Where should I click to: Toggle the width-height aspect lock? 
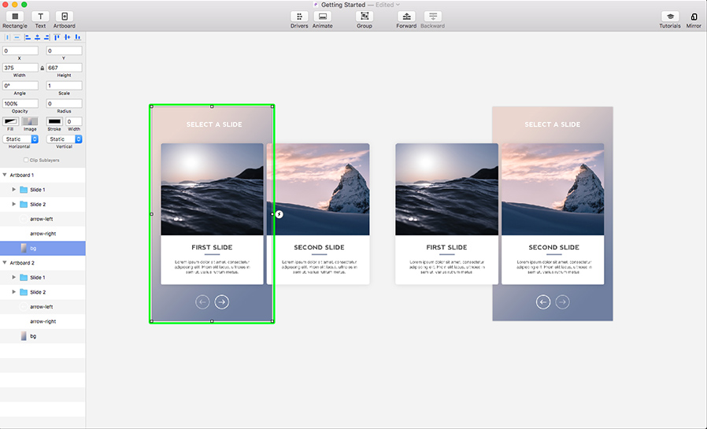point(43,68)
